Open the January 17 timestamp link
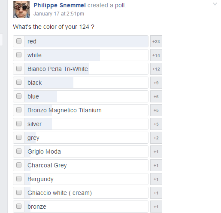221x213 pixels. (x=59, y=14)
